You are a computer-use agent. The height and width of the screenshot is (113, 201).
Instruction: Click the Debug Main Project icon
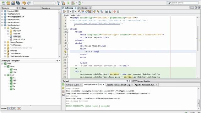point(73,3)
